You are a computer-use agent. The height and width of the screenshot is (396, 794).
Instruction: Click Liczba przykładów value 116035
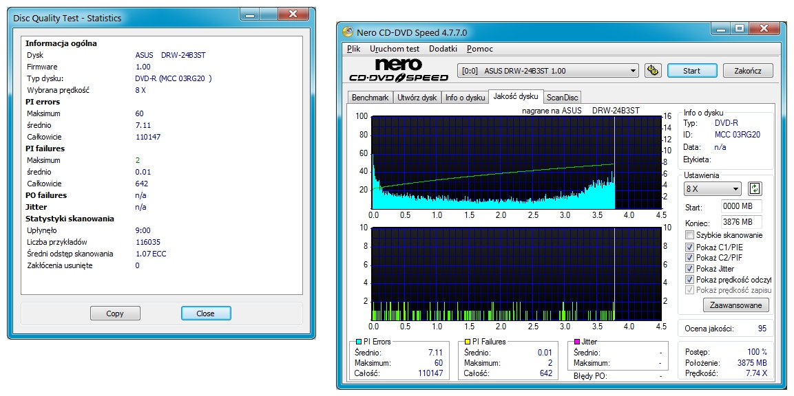[x=148, y=242]
